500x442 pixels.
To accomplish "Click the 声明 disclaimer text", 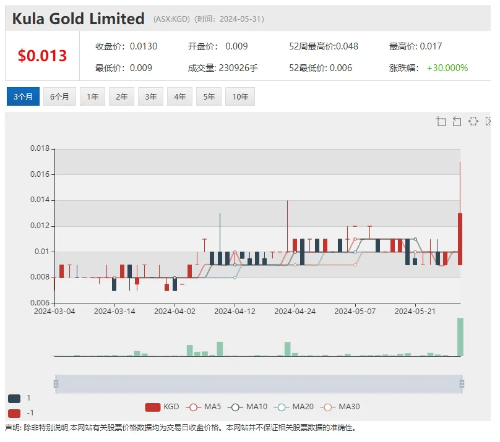I will pos(180,428).
